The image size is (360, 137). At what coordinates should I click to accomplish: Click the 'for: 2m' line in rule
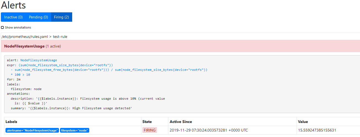14,79
